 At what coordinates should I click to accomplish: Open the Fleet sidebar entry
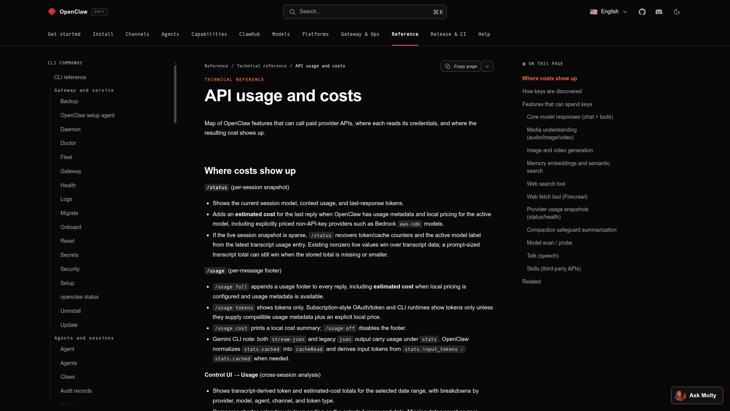click(66, 157)
